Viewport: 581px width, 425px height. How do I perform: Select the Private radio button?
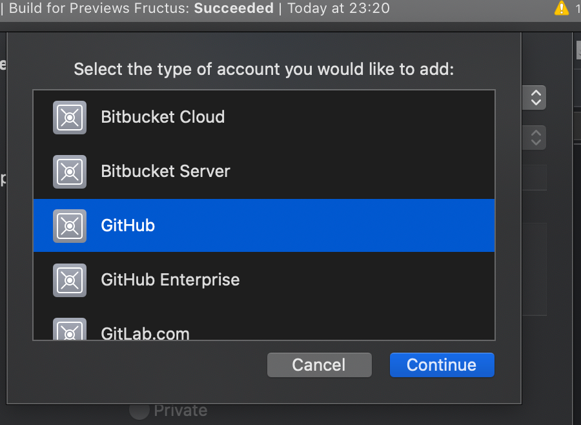139,411
